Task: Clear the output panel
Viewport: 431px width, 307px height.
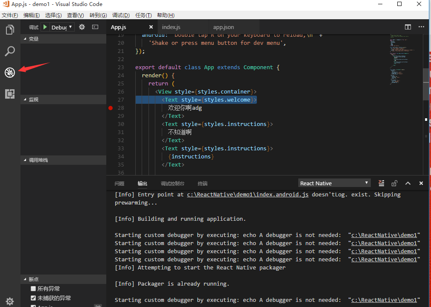Action: point(381,183)
